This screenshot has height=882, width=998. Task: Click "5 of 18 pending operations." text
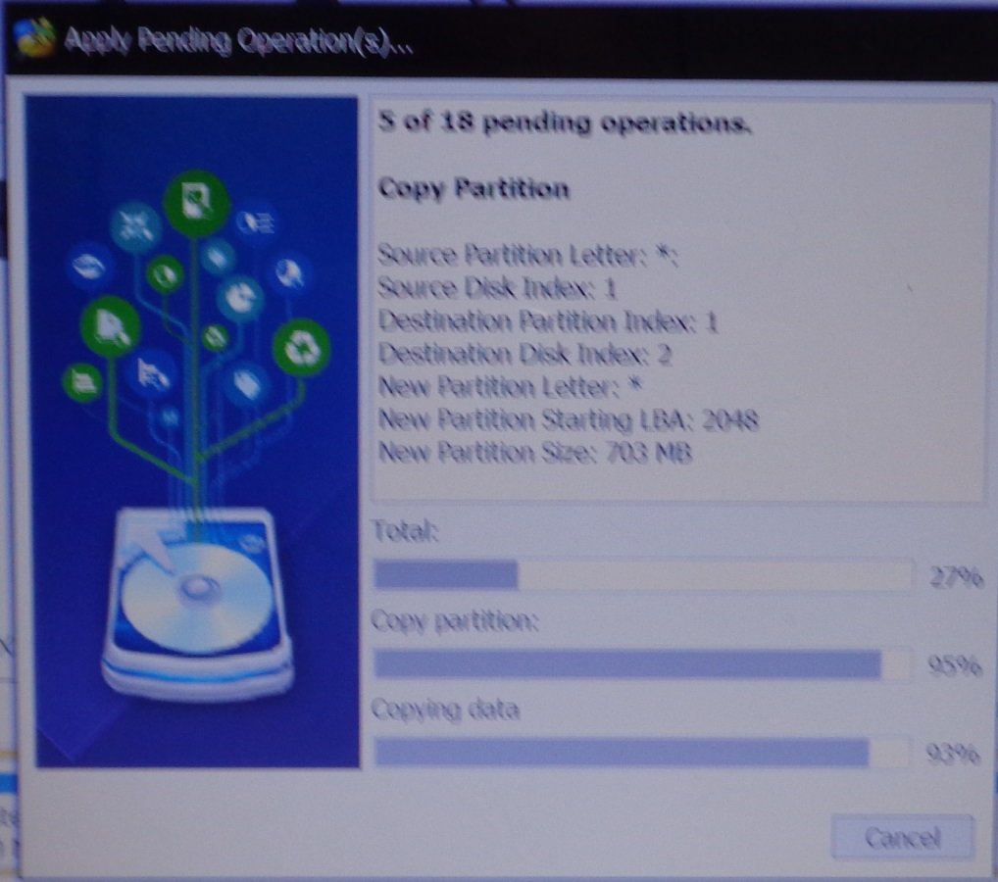564,122
